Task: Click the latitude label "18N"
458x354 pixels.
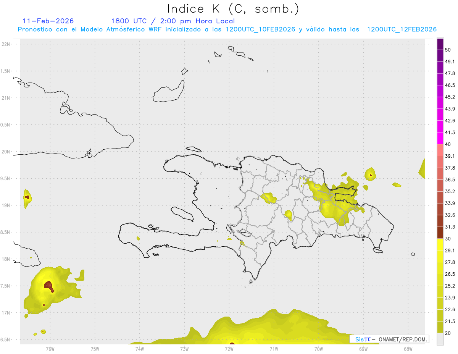Action: (6, 259)
